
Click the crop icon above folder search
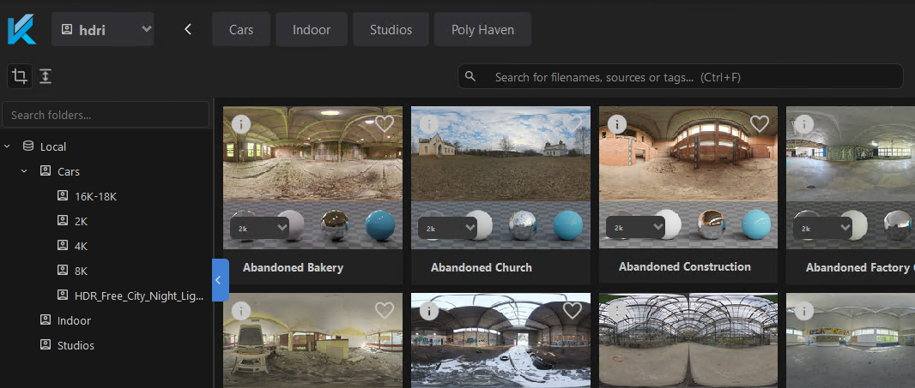[x=19, y=76]
